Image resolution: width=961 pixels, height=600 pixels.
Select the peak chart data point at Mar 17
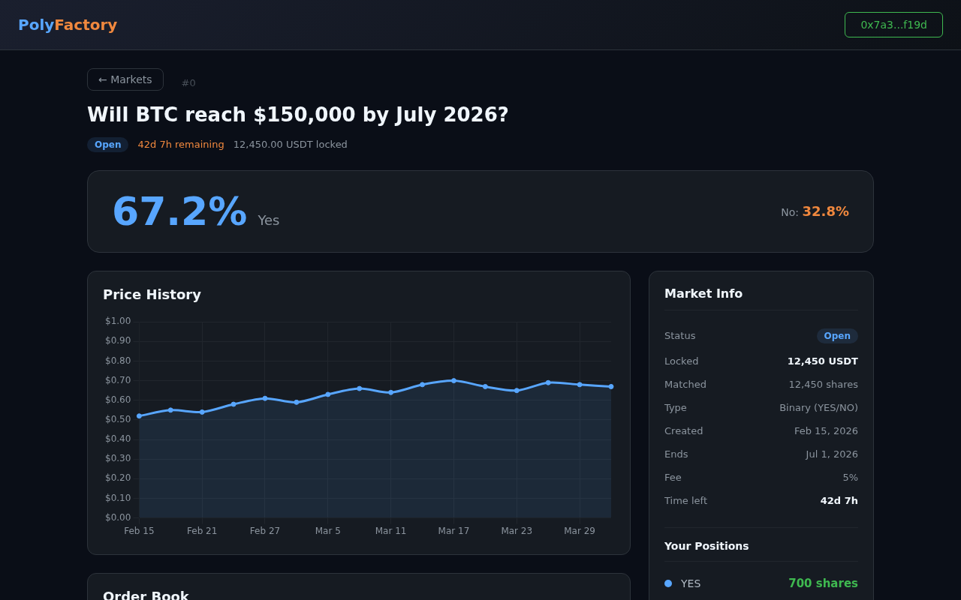point(453,381)
